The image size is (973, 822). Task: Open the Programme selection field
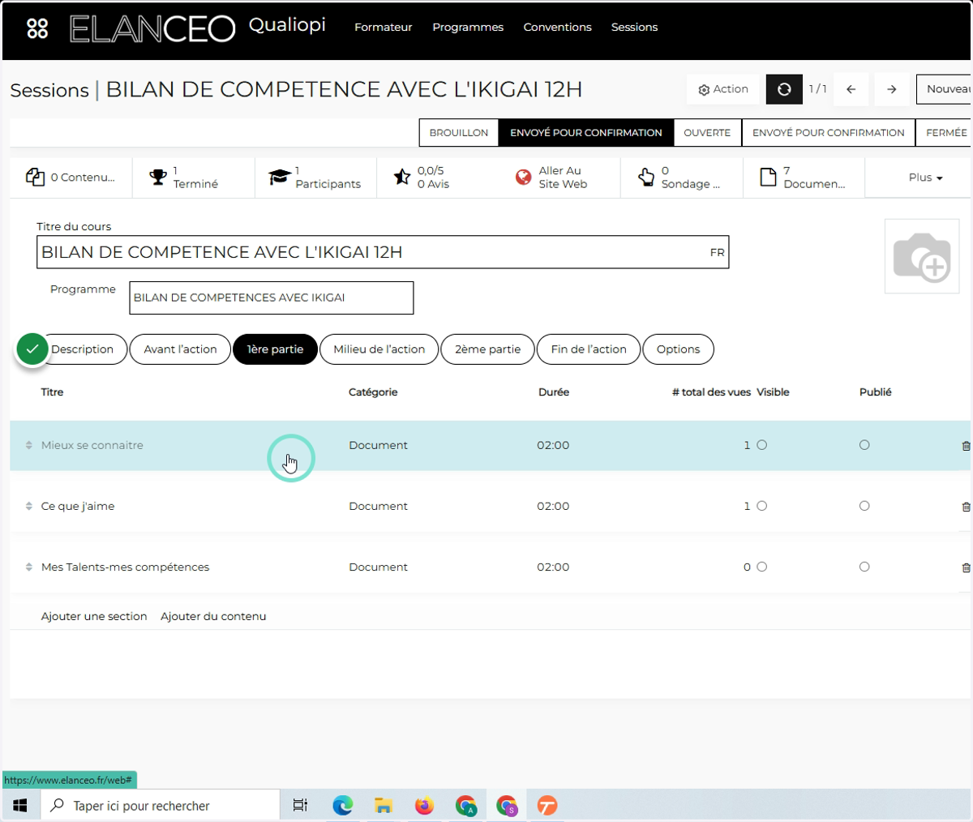pos(272,298)
